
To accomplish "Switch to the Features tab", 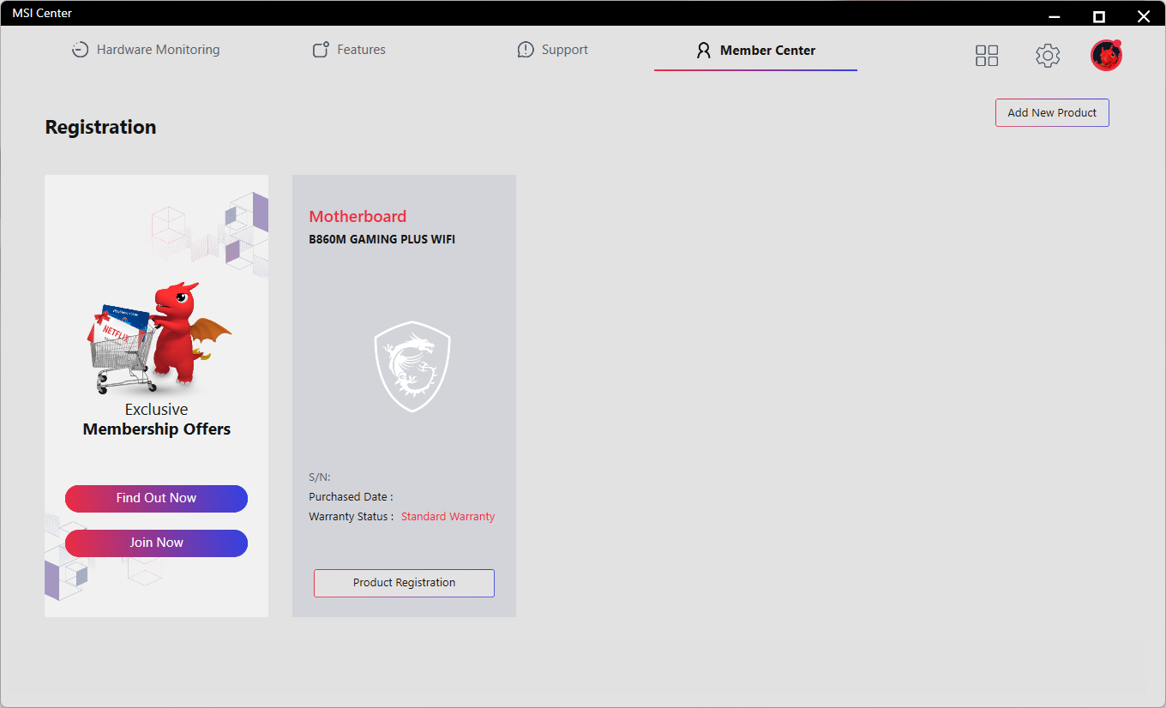I will coord(348,50).
